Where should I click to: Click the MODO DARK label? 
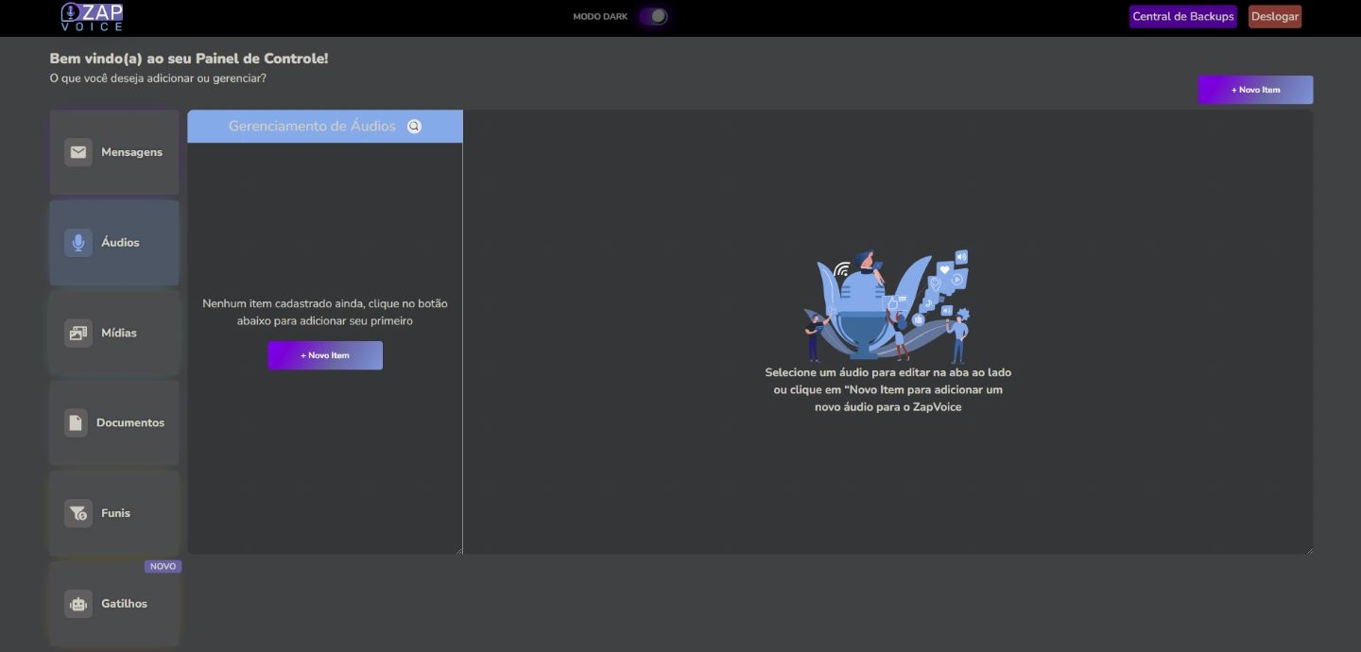600,16
